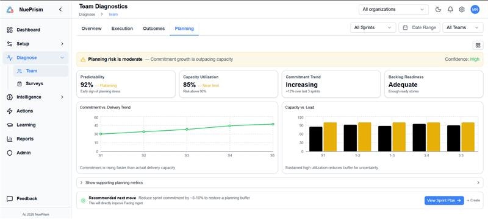Click the Intelligence brain icon
This screenshot has height=219, width=488.
10,97
